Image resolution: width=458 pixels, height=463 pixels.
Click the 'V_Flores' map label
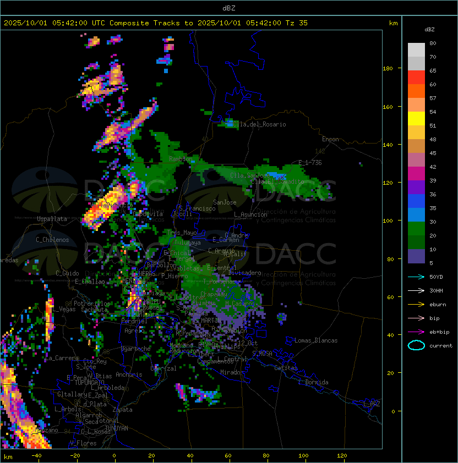point(83,444)
